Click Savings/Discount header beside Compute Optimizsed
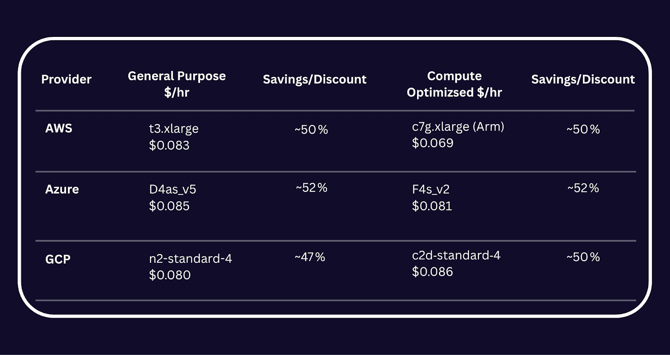The image size is (670, 355). [583, 79]
